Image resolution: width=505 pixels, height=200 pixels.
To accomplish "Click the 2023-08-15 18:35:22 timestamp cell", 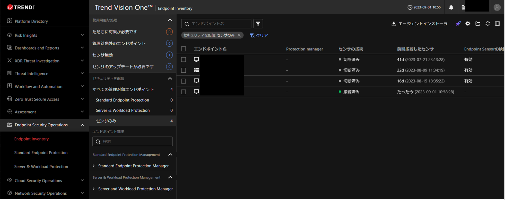I will coord(421,81).
